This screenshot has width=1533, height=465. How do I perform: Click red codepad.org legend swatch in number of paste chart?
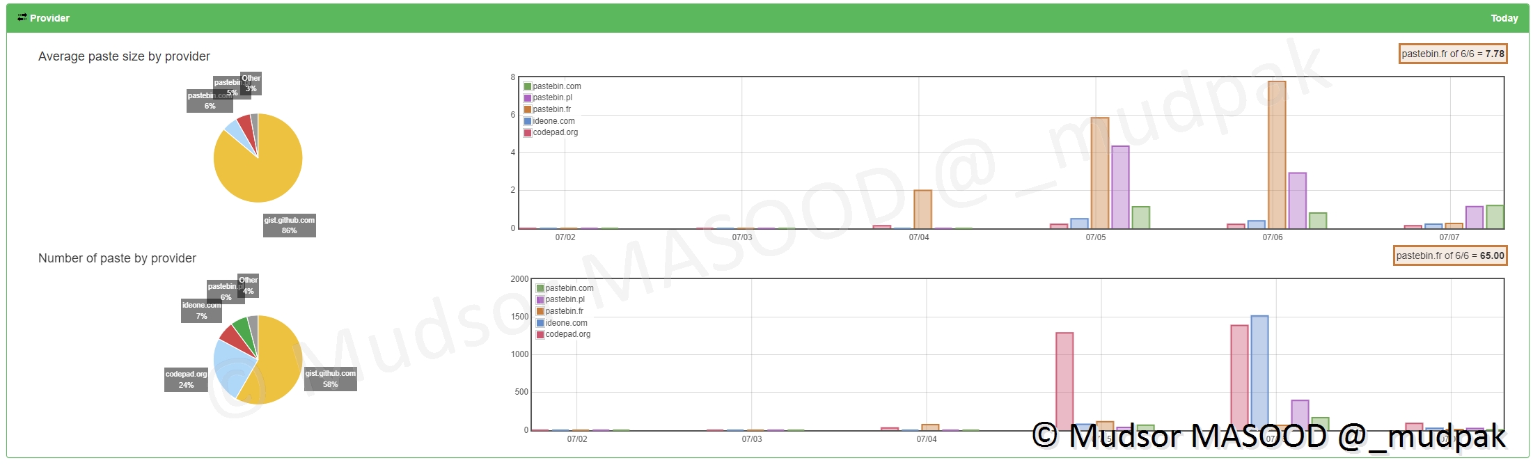point(540,335)
